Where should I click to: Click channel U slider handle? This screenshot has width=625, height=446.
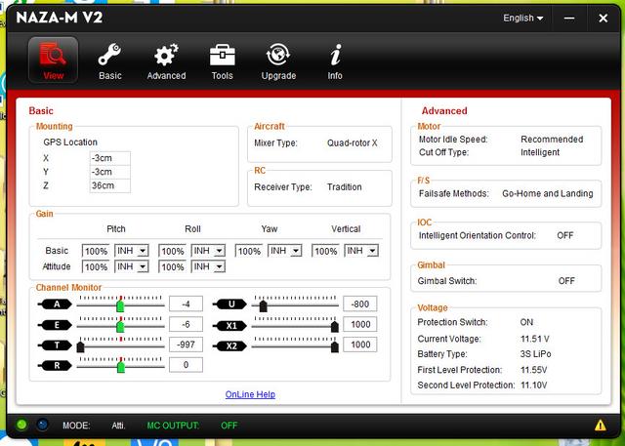coord(263,305)
